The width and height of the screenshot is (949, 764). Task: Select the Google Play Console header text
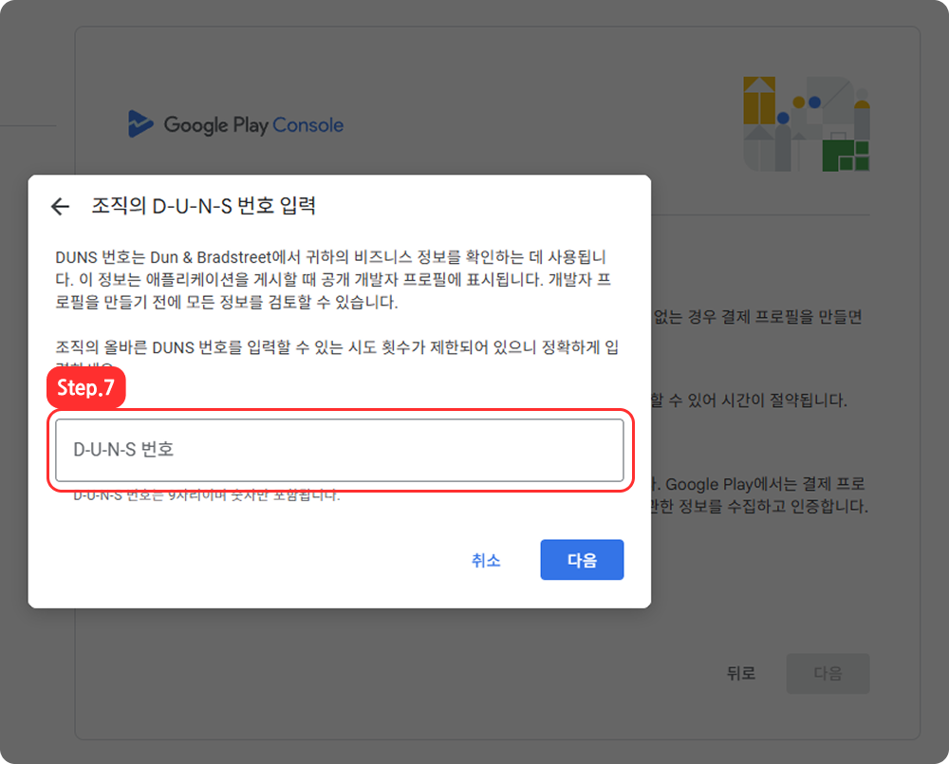click(x=253, y=124)
